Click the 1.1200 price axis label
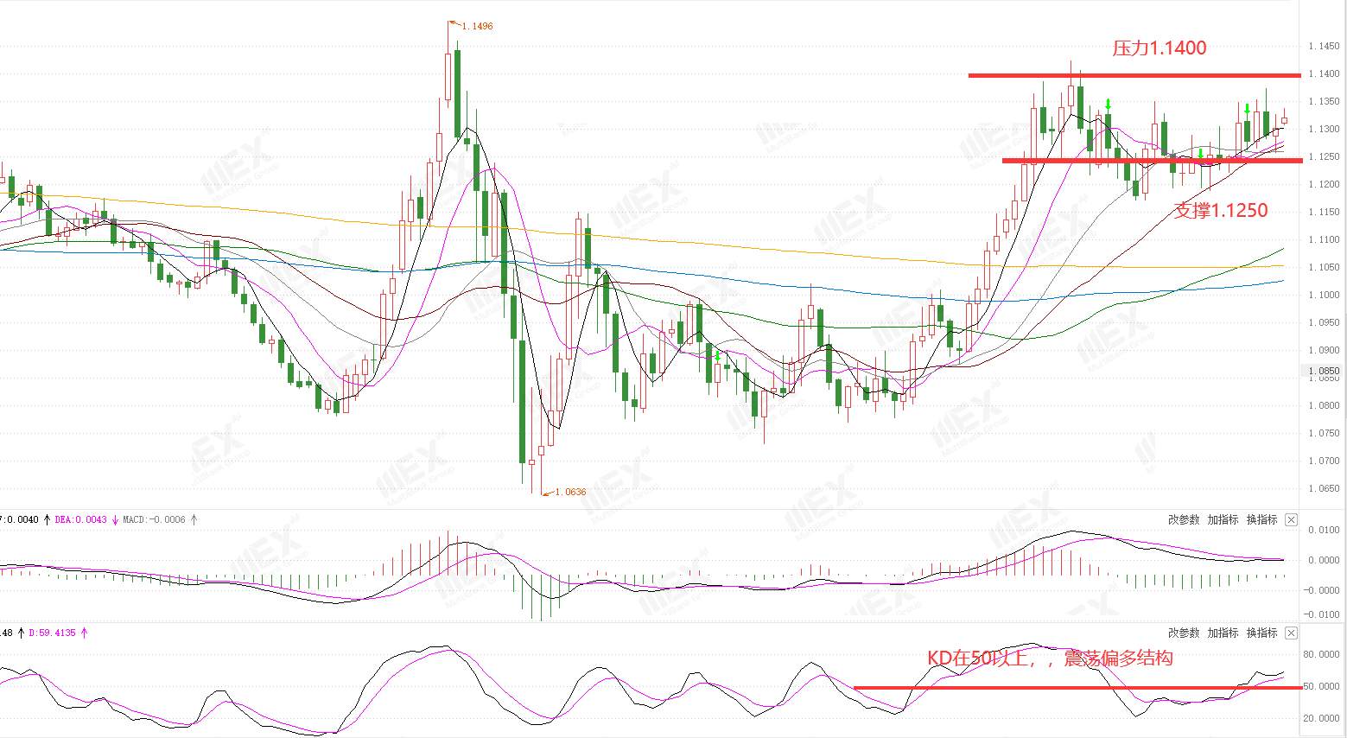The height and width of the screenshot is (738, 1347). (1324, 184)
